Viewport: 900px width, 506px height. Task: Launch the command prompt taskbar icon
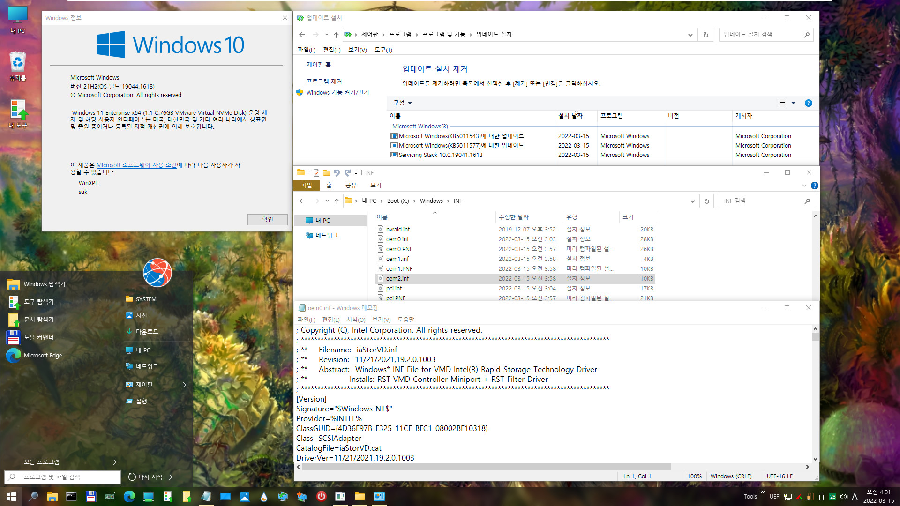(x=71, y=497)
